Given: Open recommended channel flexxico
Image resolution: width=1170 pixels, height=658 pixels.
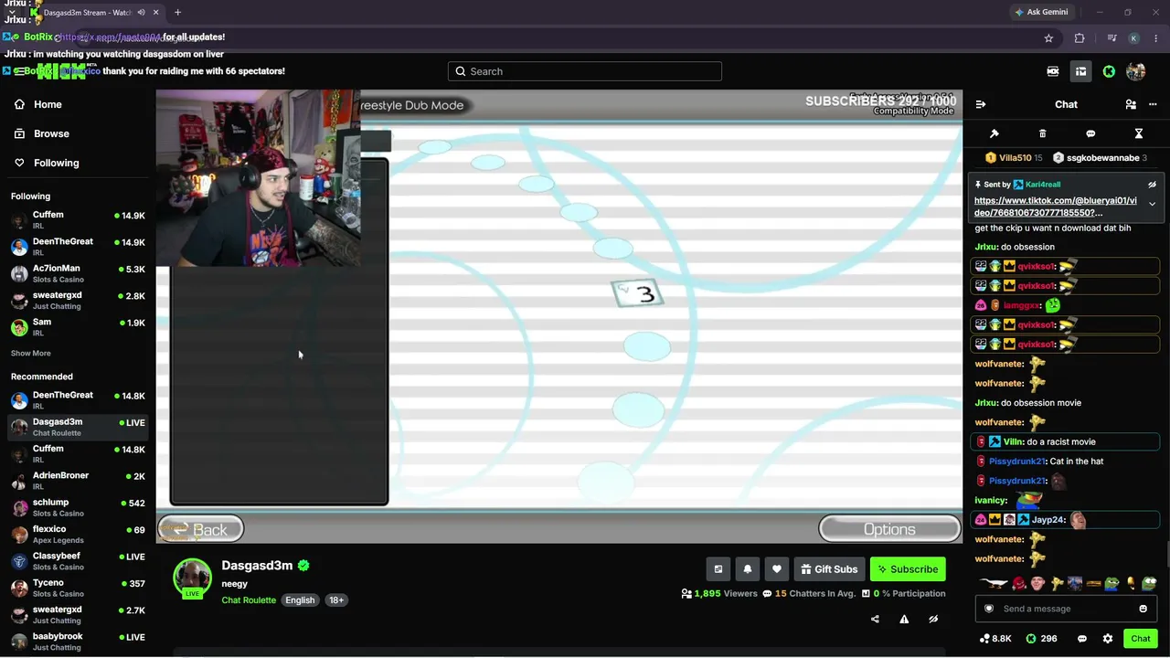Looking at the screenshot, I should pos(78,534).
